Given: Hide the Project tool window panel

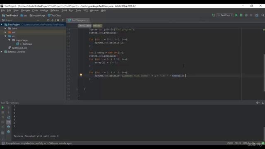Looking at the screenshot, I should [x=63, y=20].
